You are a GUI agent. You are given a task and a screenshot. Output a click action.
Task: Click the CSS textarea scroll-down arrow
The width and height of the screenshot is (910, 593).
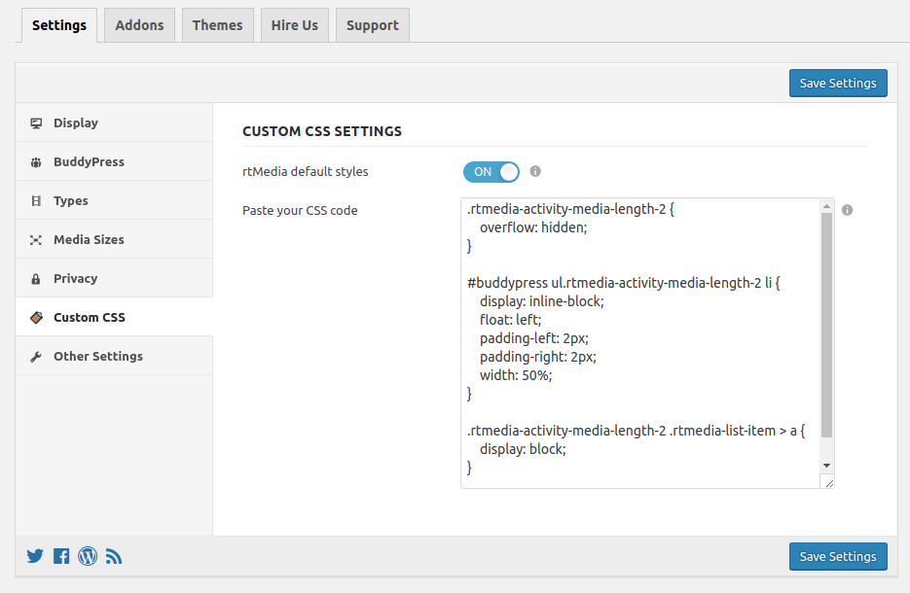[826, 466]
